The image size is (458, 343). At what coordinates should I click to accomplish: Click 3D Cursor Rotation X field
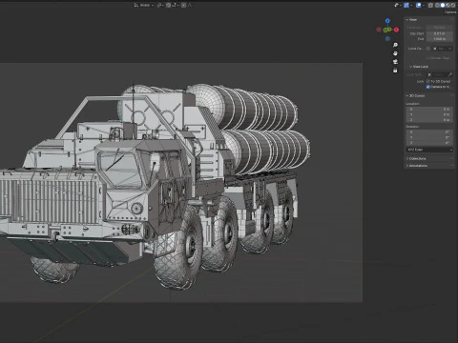click(x=429, y=132)
